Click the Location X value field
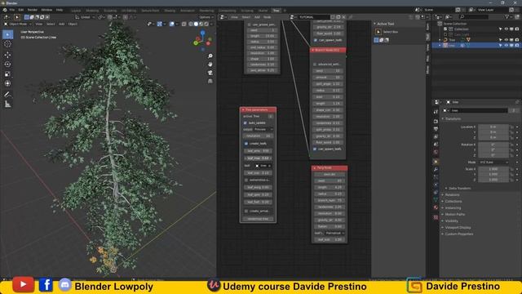The image size is (522, 294). tap(493, 127)
